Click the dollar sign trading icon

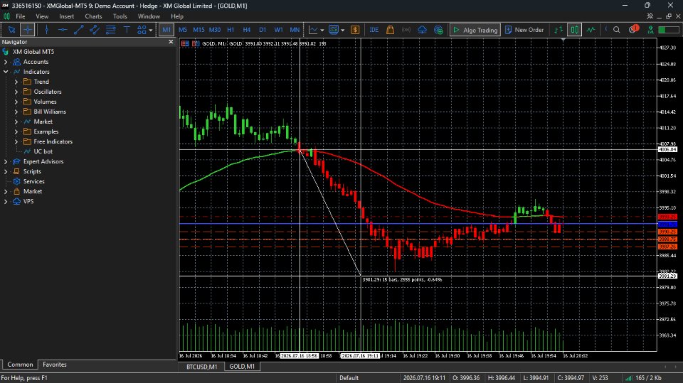(355, 30)
